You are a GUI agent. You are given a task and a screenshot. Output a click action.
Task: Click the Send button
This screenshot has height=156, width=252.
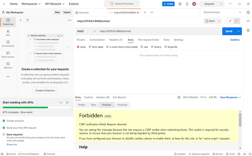[x=229, y=31]
